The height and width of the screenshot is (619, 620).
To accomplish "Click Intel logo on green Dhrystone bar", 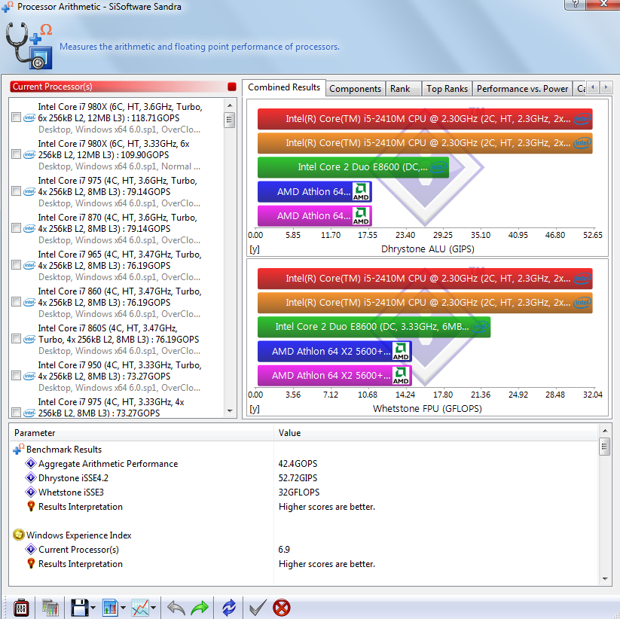I will click(x=438, y=167).
